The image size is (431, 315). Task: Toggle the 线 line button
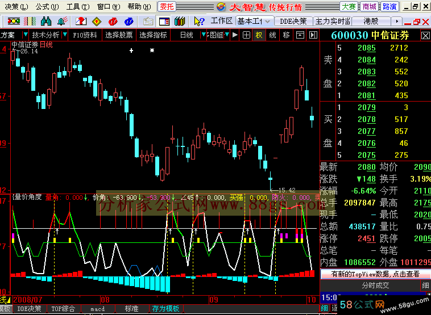click(273, 35)
